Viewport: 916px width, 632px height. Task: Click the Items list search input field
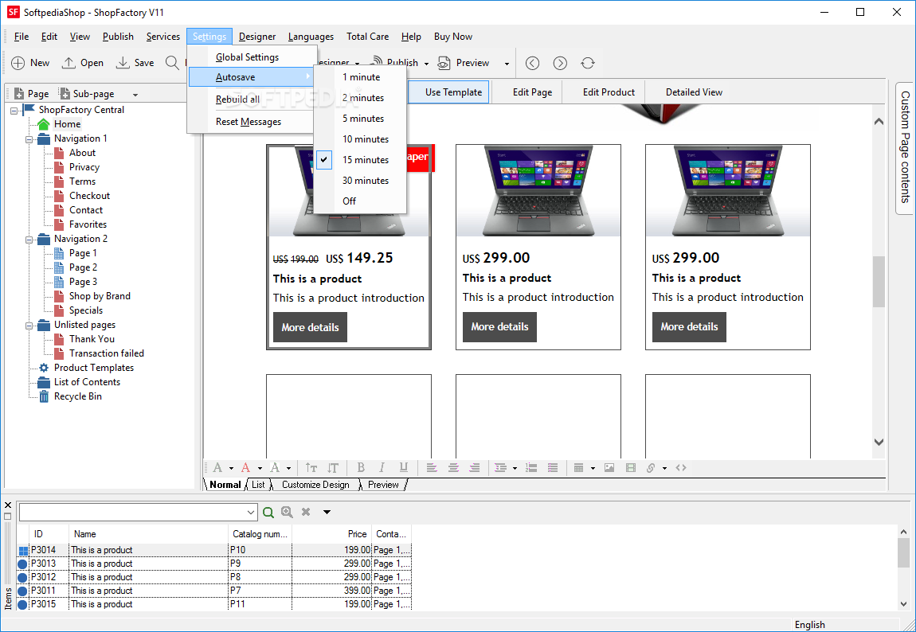tap(132, 513)
